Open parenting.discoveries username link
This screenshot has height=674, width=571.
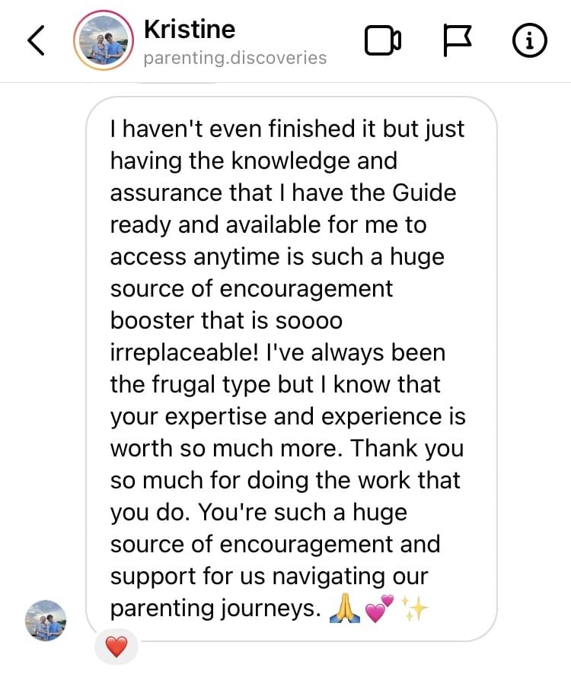[235, 58]
